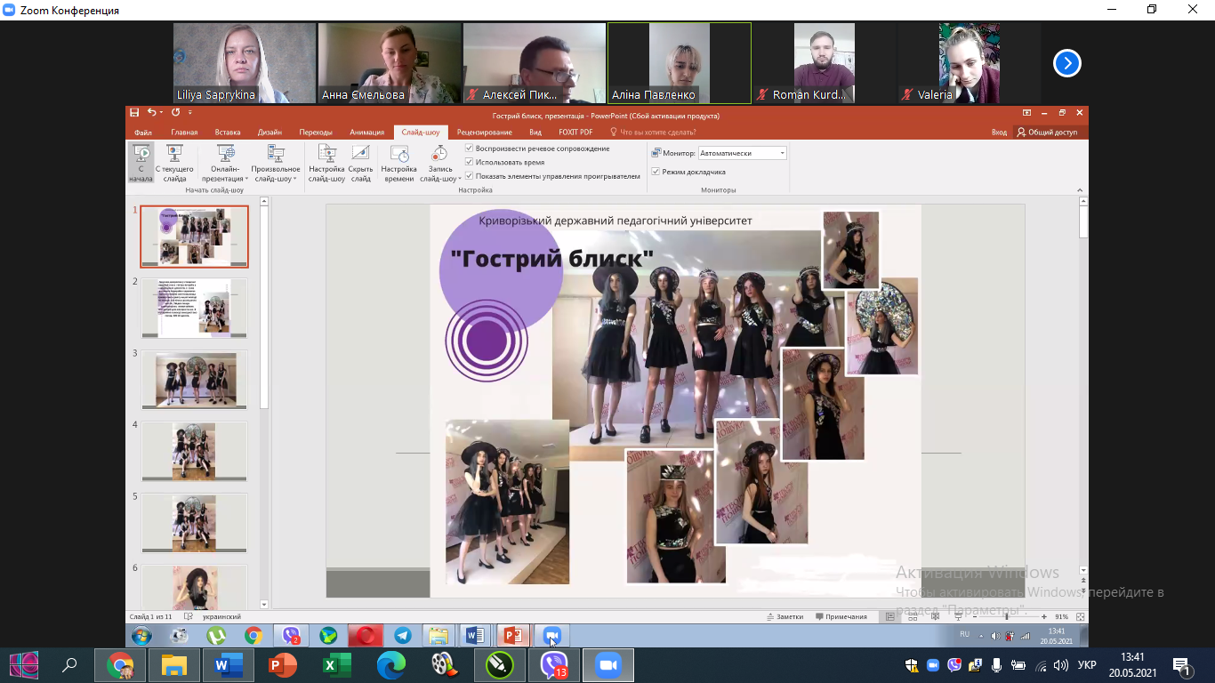Image resolution: width=1215 pixels, height=683 pixels.
Task: Click Аліна Павленко's video tile
Action: 680,63
